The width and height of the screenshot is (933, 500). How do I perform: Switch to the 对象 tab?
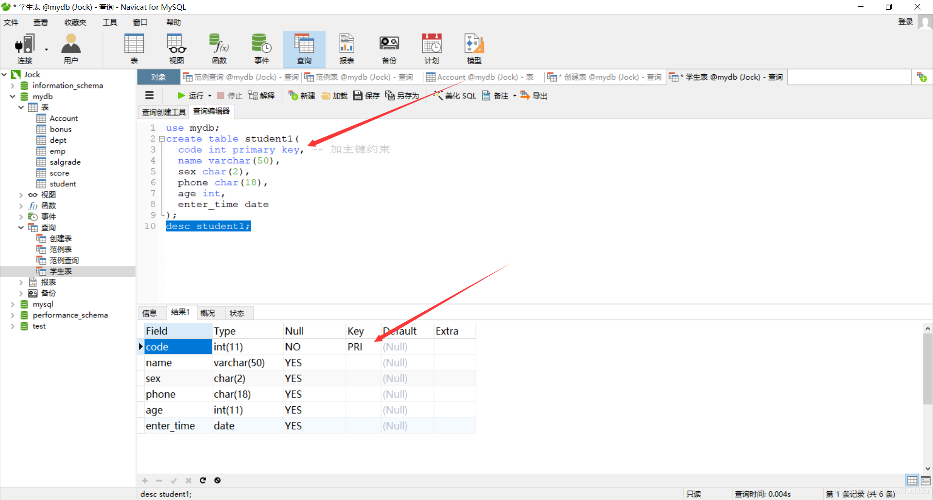point(158,77)
